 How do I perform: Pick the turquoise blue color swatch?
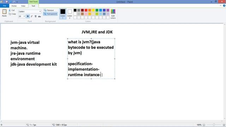[101, 10]
